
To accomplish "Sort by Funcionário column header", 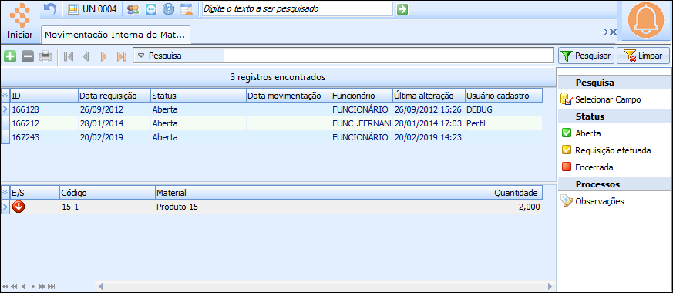I will point(362,96).
